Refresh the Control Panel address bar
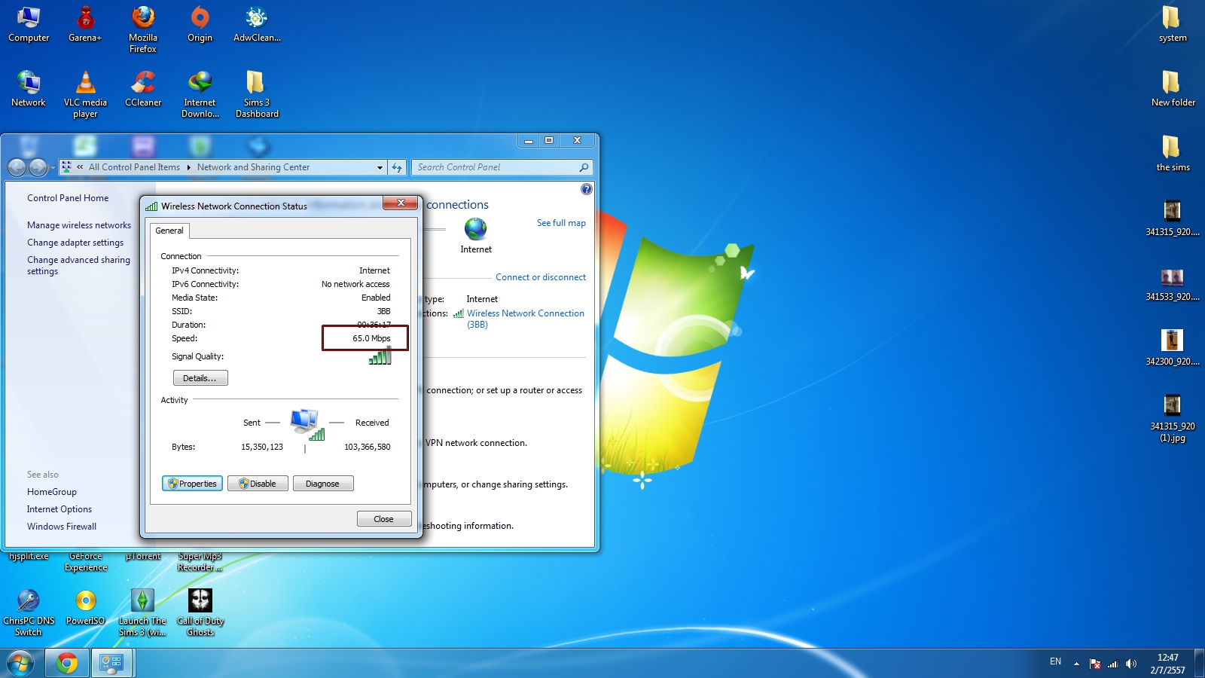This screenshot has height=678, width=1205. pos(397,167)
